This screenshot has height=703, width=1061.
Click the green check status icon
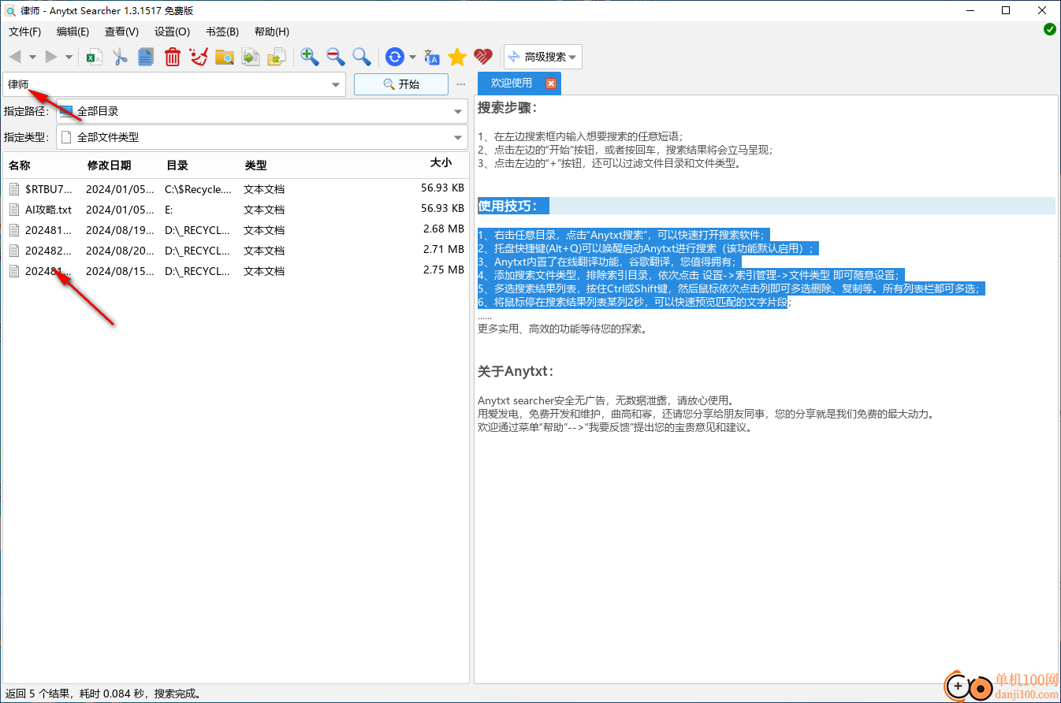click(1049, 29)
